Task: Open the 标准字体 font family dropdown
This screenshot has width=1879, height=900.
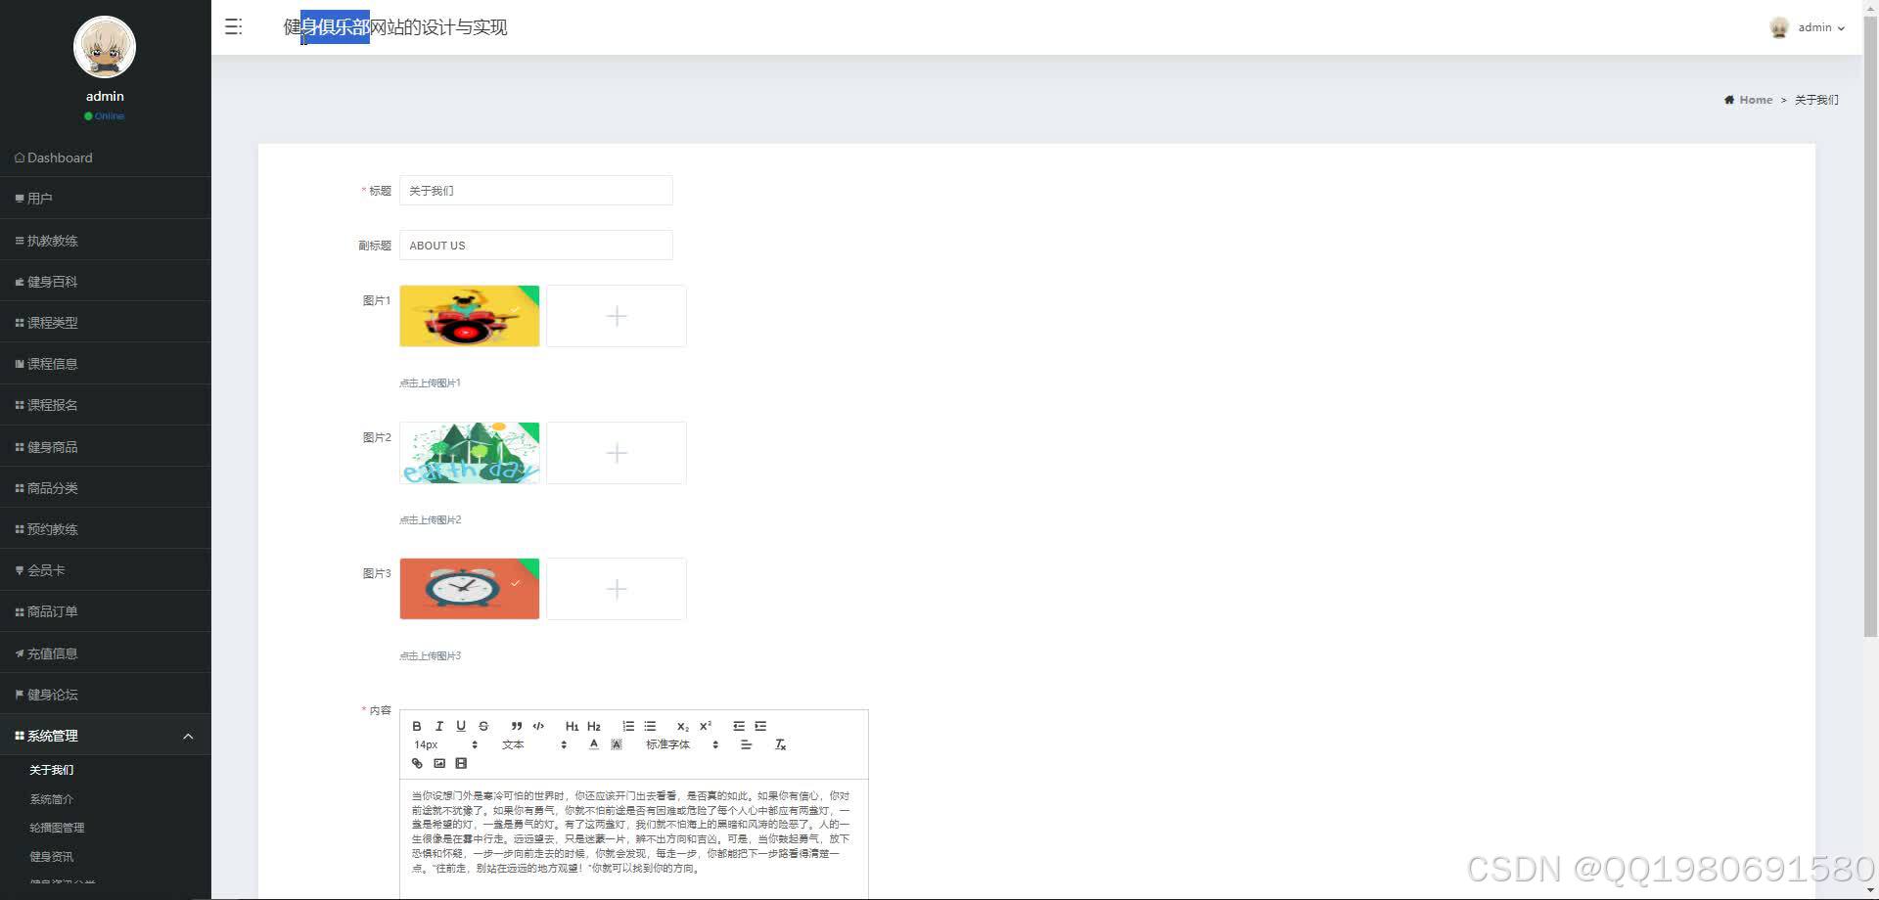Action: click(675, 744)
